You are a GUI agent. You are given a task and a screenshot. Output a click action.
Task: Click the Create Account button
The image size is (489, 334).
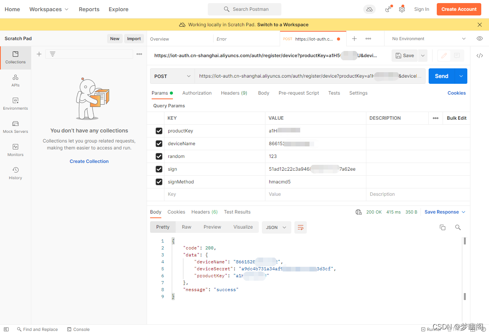459,9
